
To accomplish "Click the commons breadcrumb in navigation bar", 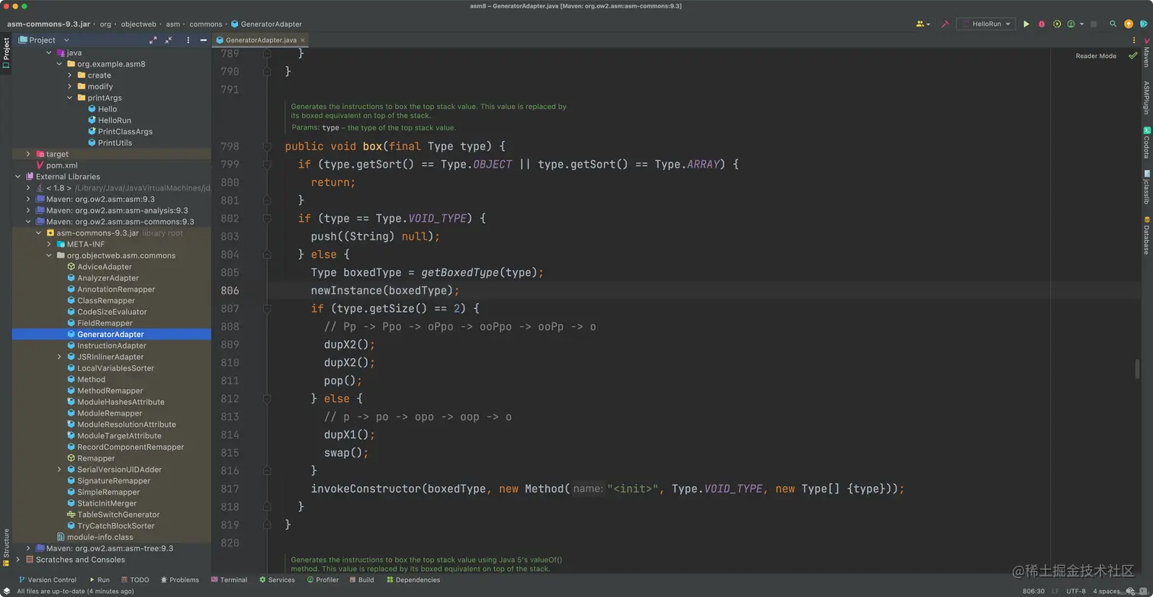I will pyautogui.click(x=206, y=24).
